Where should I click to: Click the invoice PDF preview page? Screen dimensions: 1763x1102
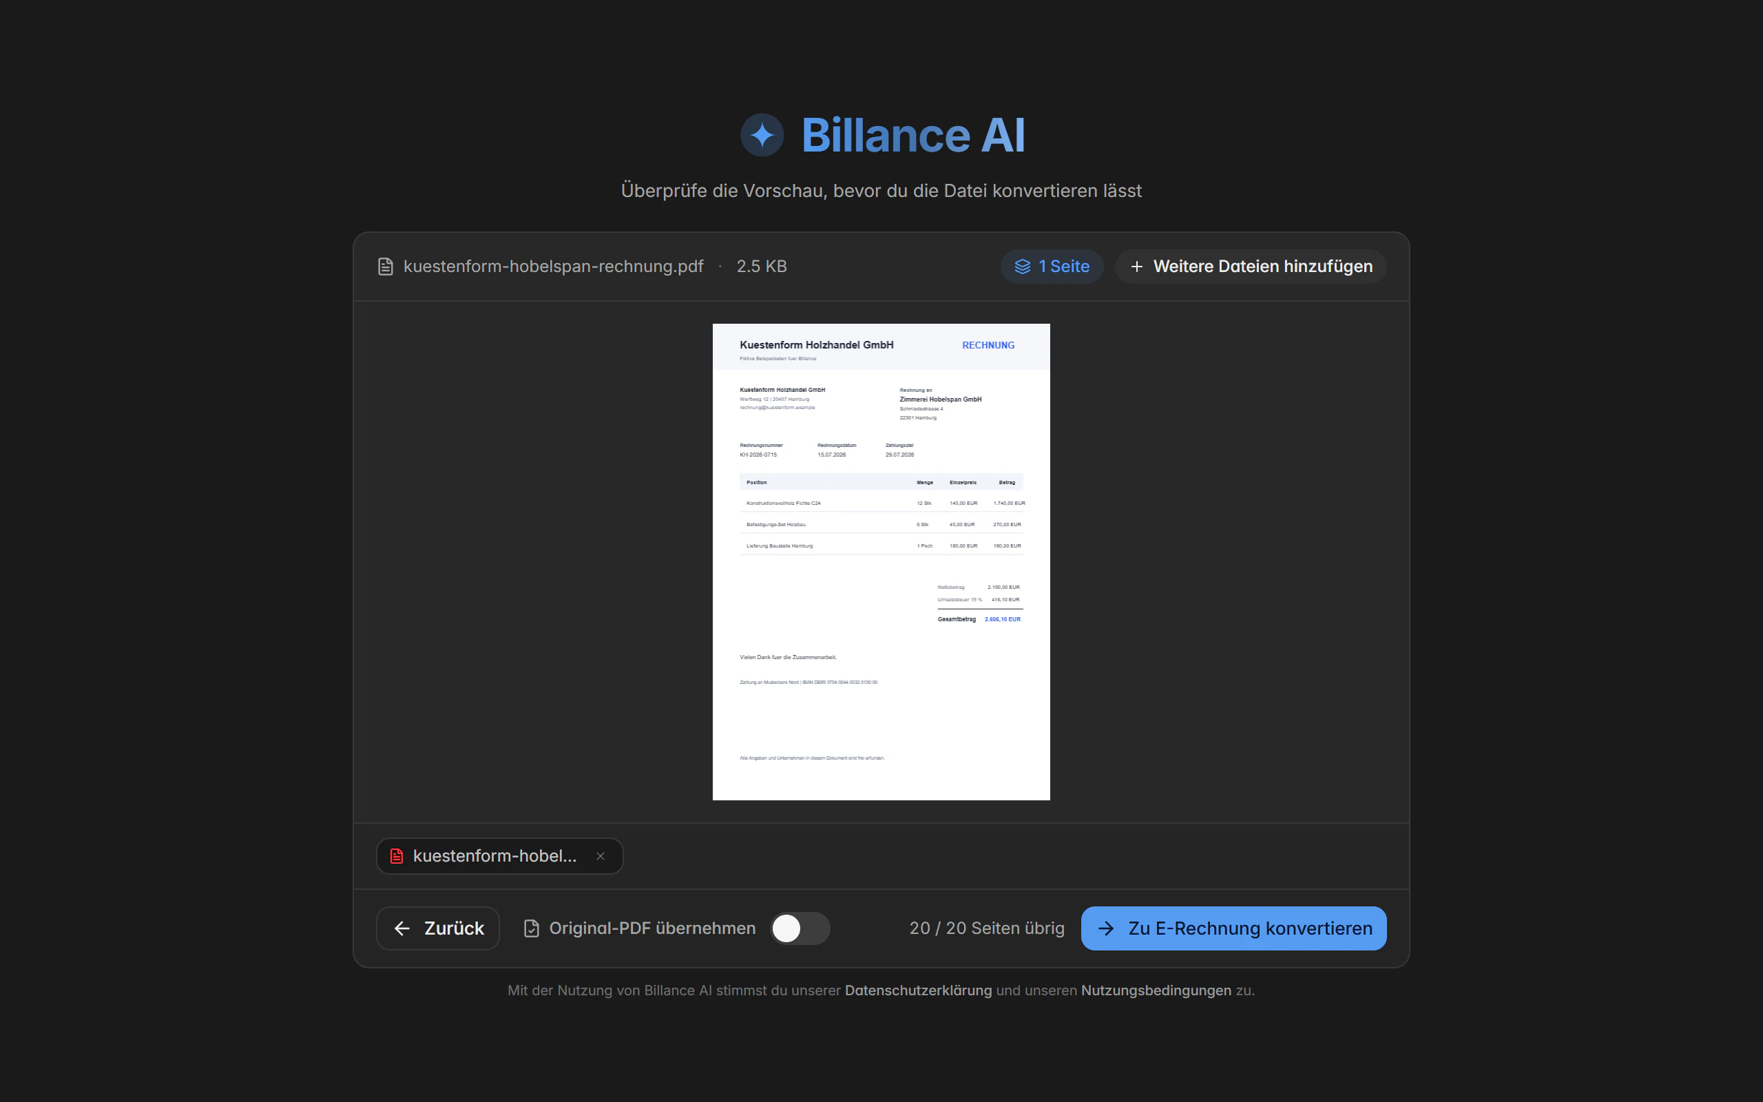pyautogui.click(x=881, y=562)
